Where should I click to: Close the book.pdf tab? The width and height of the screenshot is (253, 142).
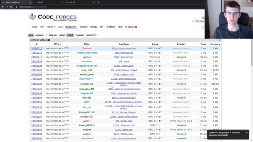pyautogui.click(x=93, y=2)
